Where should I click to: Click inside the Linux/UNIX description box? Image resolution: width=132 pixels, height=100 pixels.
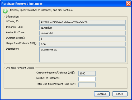pyautogui.click(x=82, y=55)
